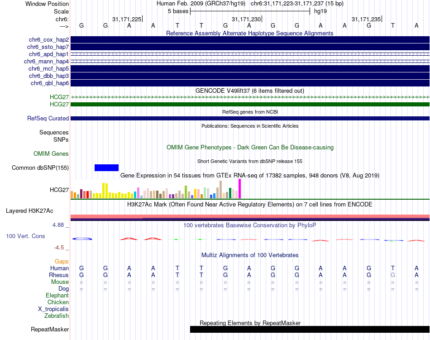Viewport: 430px width, 340px height.
Task: Click the 5 bases scale bar
Action: click(x=250, y=11)
